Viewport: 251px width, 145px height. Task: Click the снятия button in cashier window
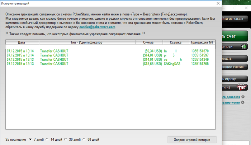235,67
